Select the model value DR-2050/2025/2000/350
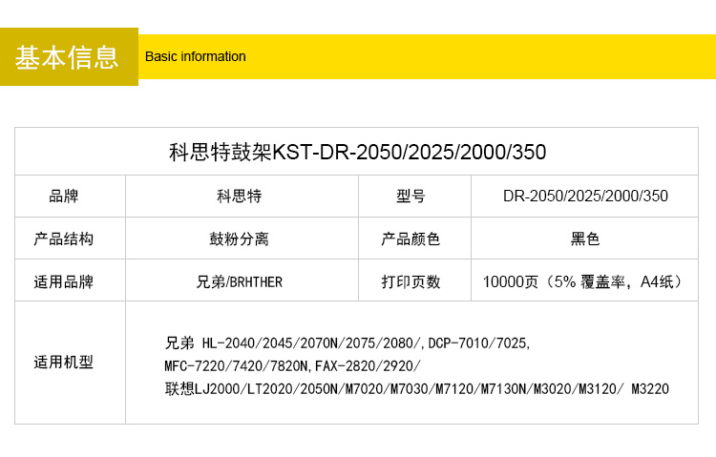The width and height of the screenshot is (716, 457). point(585,197)
